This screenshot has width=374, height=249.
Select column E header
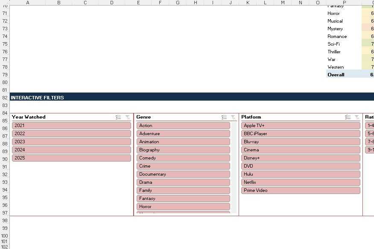138,3
